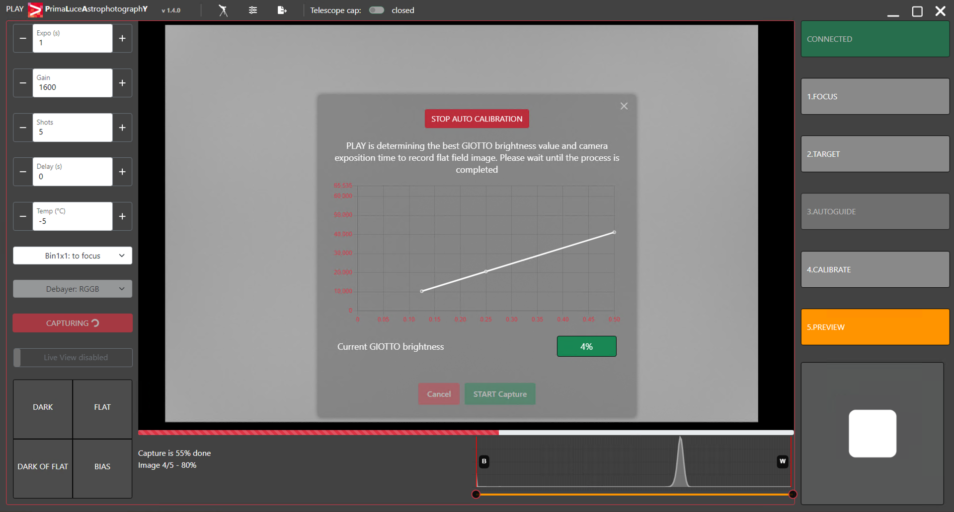Click the CAPTURING button
Image resolution: width=954 pixels, height=512 pixels.
tap(73, 323)
